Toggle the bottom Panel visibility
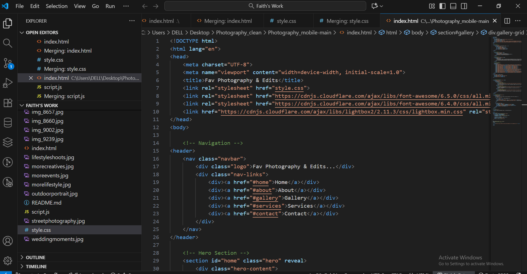The width and height of the screenshot is (527, 274). pyautogui.click(x=453, y=6)
